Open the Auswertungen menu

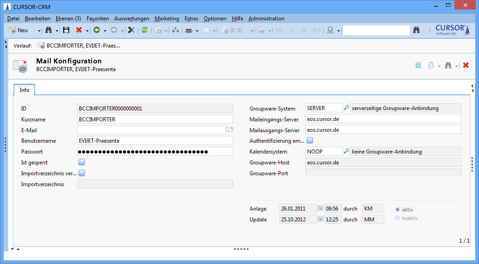pyautogui.click(x=132, y=19)
